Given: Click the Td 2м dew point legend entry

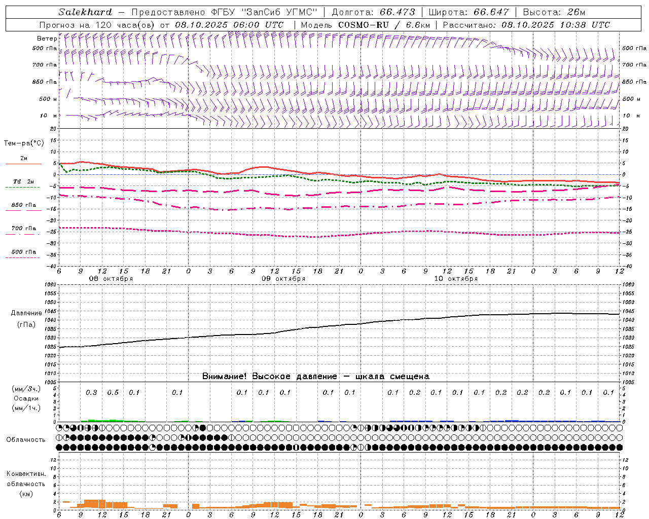Looking at the screenshot, I should (x=24, y=181).
